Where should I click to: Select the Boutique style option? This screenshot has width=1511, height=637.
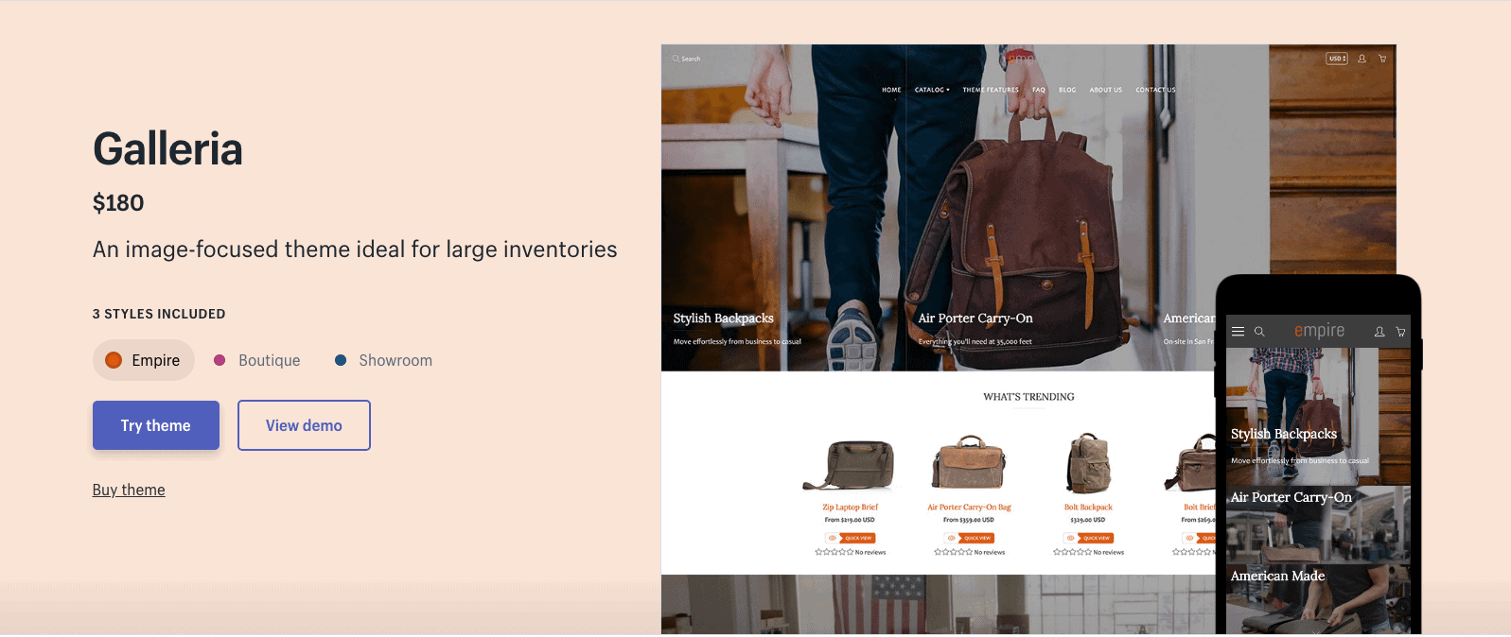[257, 360]
